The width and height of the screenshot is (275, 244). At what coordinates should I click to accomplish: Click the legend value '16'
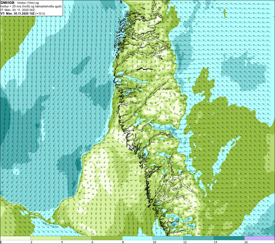246,242
